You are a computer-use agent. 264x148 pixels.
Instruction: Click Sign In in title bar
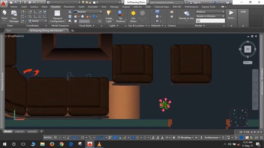tap(197, 2)
